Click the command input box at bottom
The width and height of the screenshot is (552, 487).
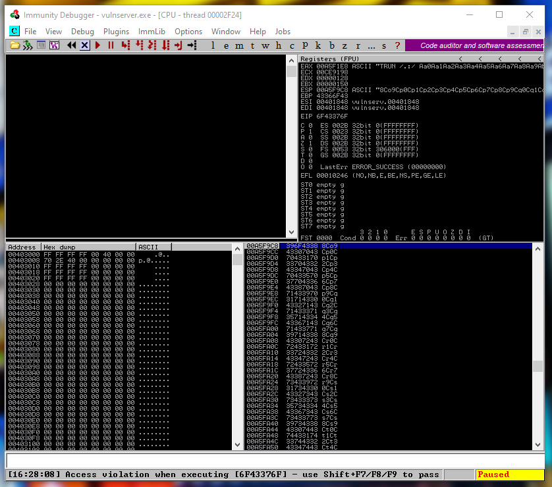click(x=275, y=461)
